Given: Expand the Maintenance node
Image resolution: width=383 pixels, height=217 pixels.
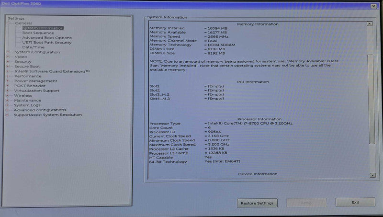Looking at the screenshot, I should [x=8, y=100].
